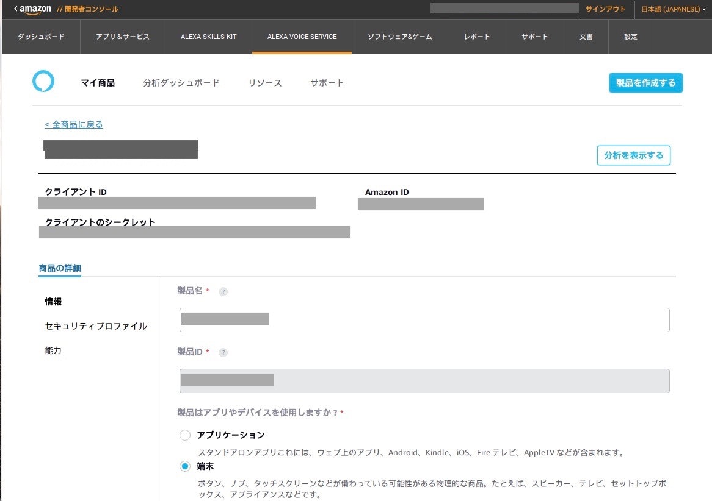Image resolution: width=712 pixels, height=501 pixels.
Task: Click into the 製品名 input field
Action: pos(424,320)
